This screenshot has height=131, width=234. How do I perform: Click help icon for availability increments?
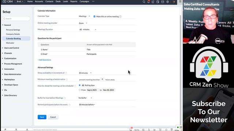(x=66, y=73)
